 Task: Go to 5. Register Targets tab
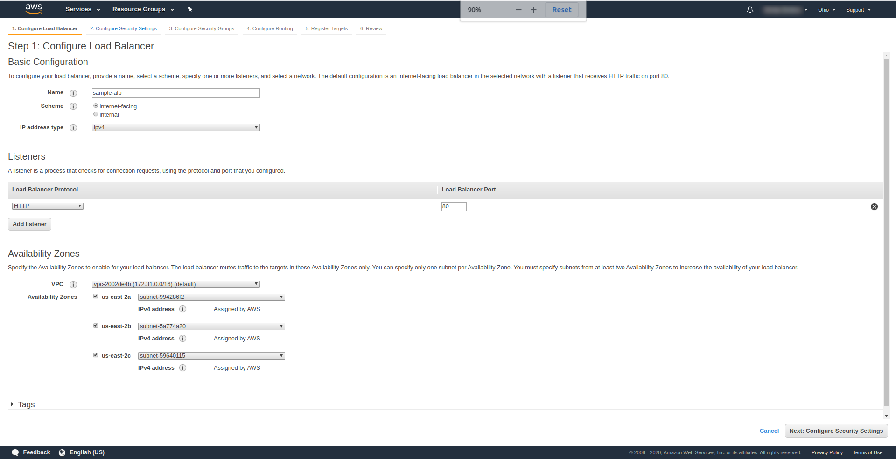tap(327, 28)
